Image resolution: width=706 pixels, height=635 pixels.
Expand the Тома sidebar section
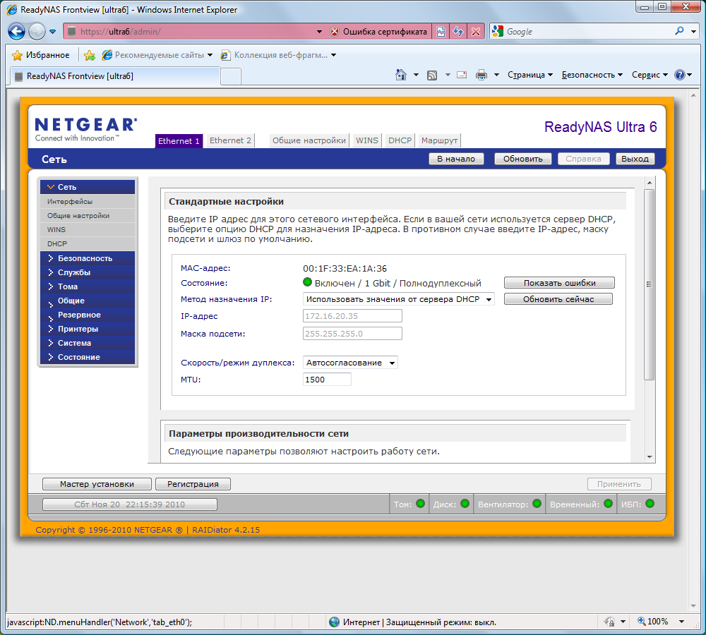point(88,286)
